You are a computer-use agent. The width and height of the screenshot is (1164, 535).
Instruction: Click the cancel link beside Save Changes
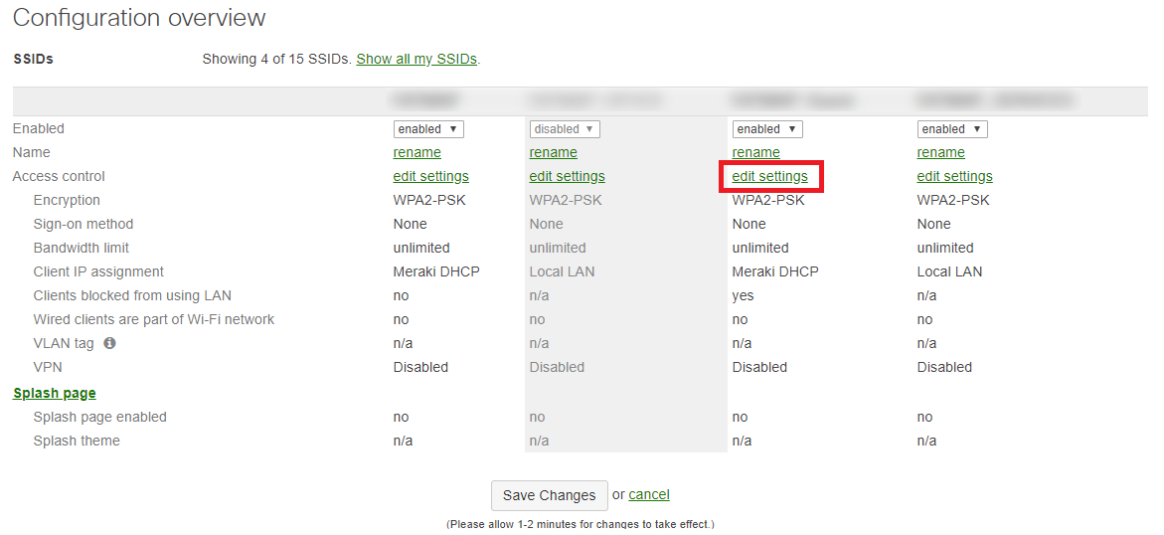click(649, 494)
